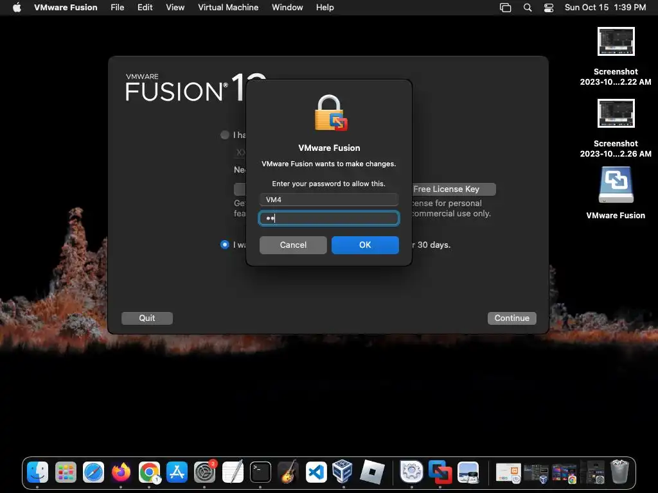Open the Virtual Machine menu
This screenshot has height=493, width=658.
point(228,7)
